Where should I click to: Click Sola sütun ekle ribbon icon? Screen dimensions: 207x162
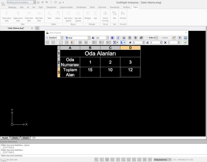(7, 14)
